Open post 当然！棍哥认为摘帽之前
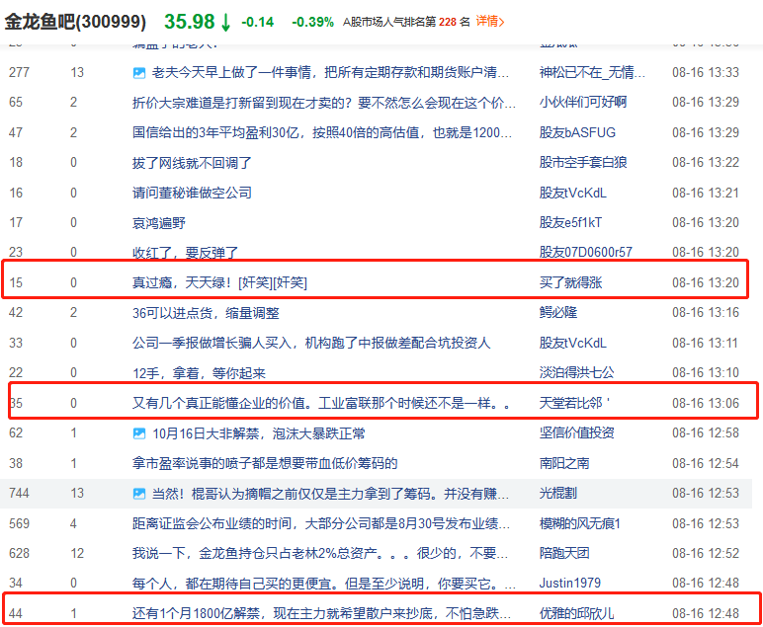The height and width of the screenshot is (627, 763). 330,494
